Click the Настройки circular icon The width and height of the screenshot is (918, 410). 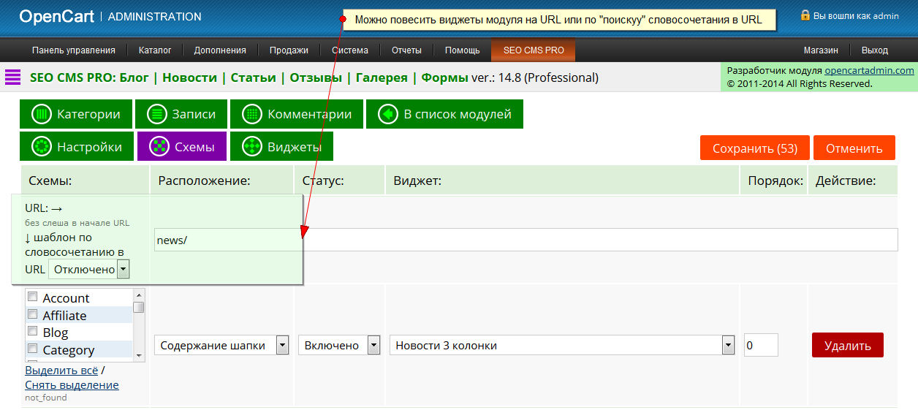pyautogui.click(x=42, y=147)
